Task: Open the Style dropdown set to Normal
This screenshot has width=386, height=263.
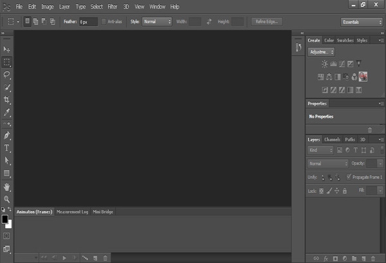Action: click(x=157, y=21)
